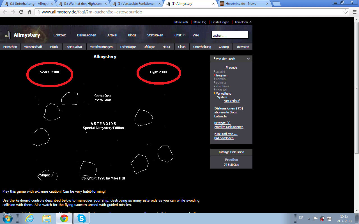Viewport: 359px width, 224px height.
Task: Select the Verschwörungen category
Action: [101, 47]
